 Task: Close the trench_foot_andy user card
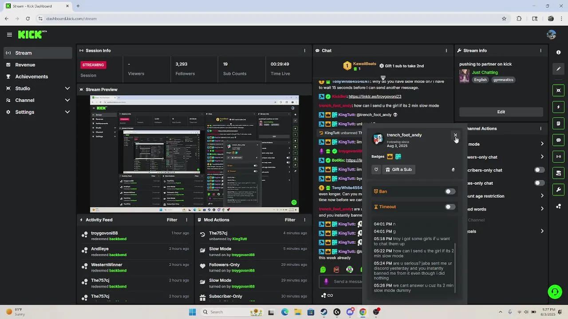[455, 135]
